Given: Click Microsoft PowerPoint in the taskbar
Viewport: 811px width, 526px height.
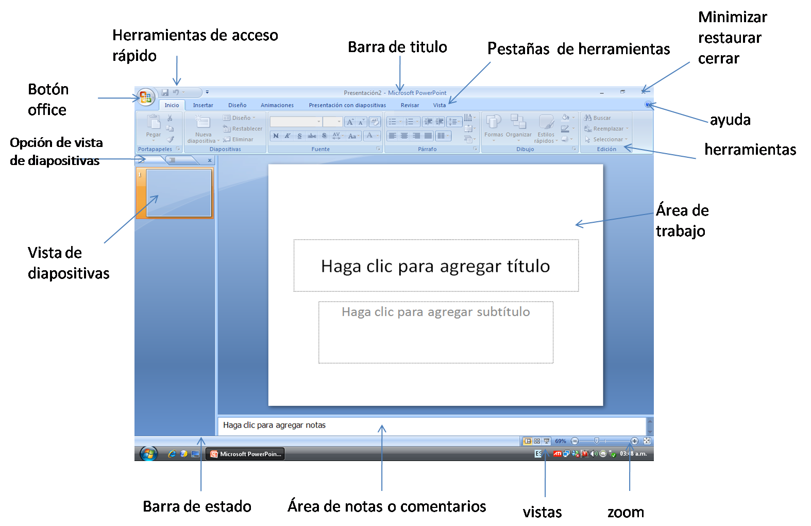Looking at the screenshot, I should pyautogui.click(x=246, y=454).
